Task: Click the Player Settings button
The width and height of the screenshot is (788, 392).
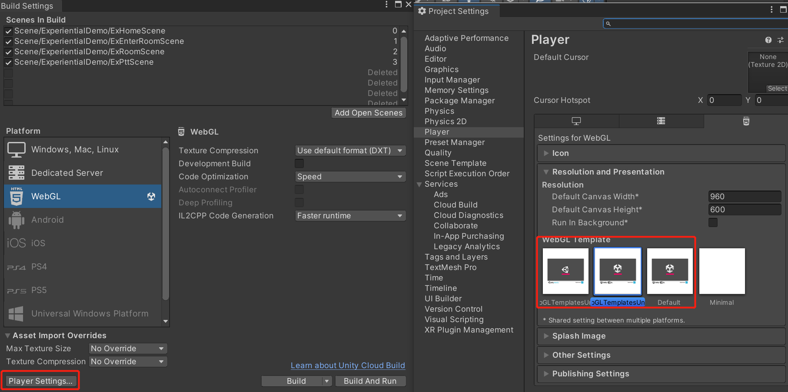Action: [40, 381]
